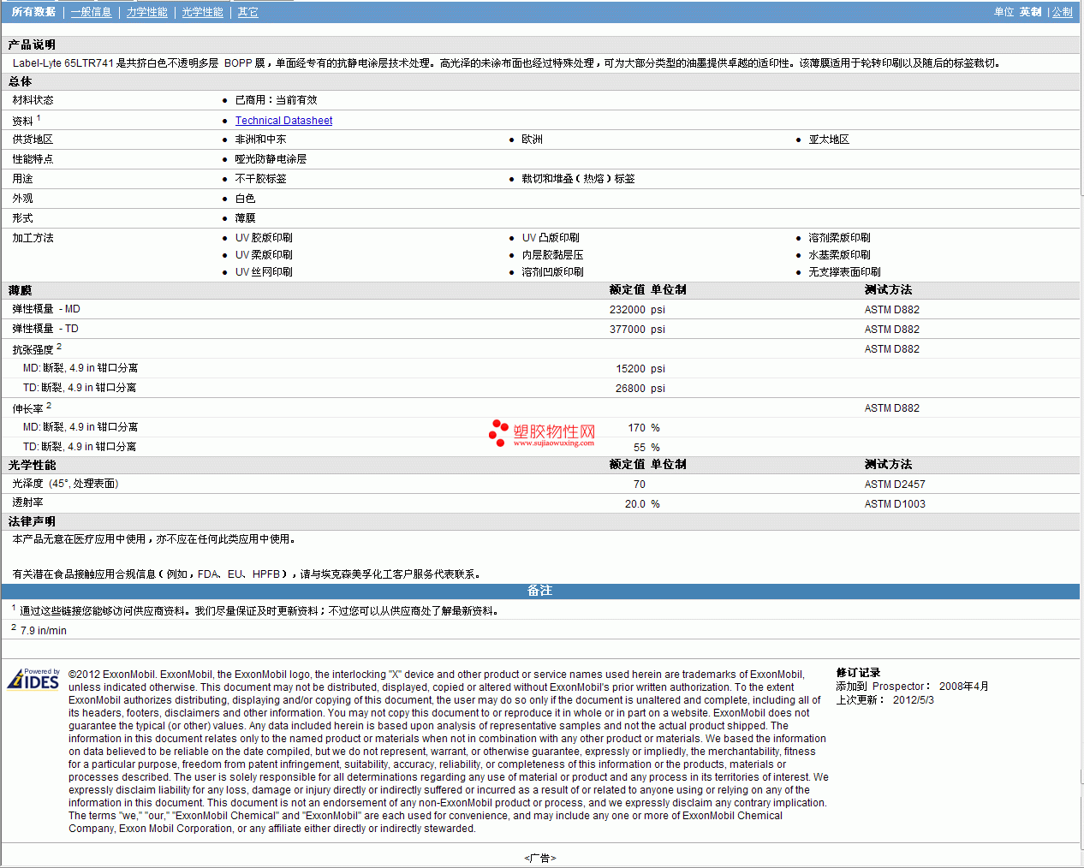Image resolution: width=1084 pixels, height=868 pixels.
Task: Click the 添加到 Prospector 2008年4月 entry
Action: (913, 687)
